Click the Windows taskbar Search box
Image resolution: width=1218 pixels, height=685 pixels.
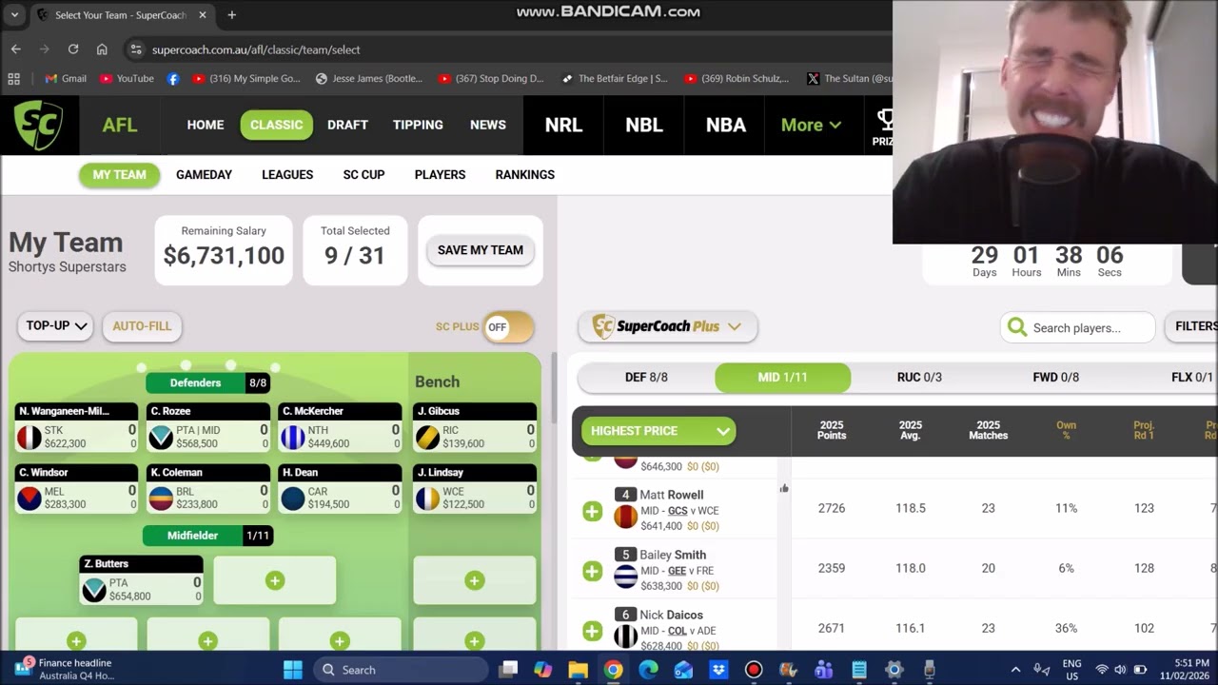point(401,670)
